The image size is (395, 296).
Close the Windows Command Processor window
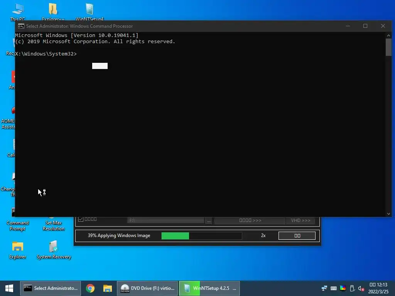click(x=383, y=26)
